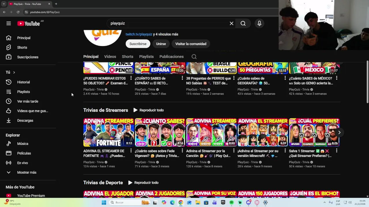Viewport: 369px width, 207px height.
Task: Search within the channel magnifier icon
Action: [x=194, y=57]
